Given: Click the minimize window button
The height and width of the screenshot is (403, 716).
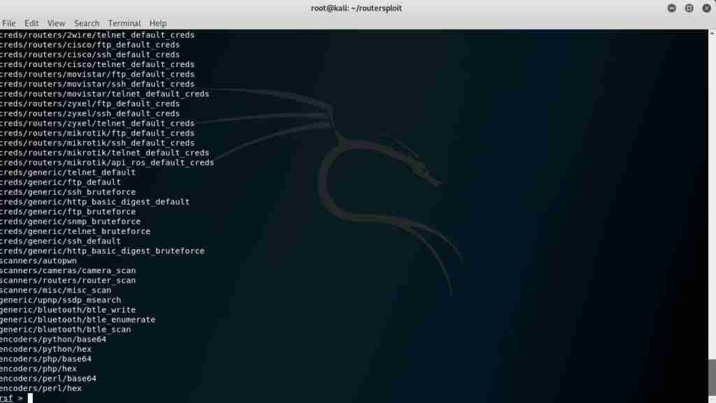Looking at the screenshot, I should (x=671, y=8).
